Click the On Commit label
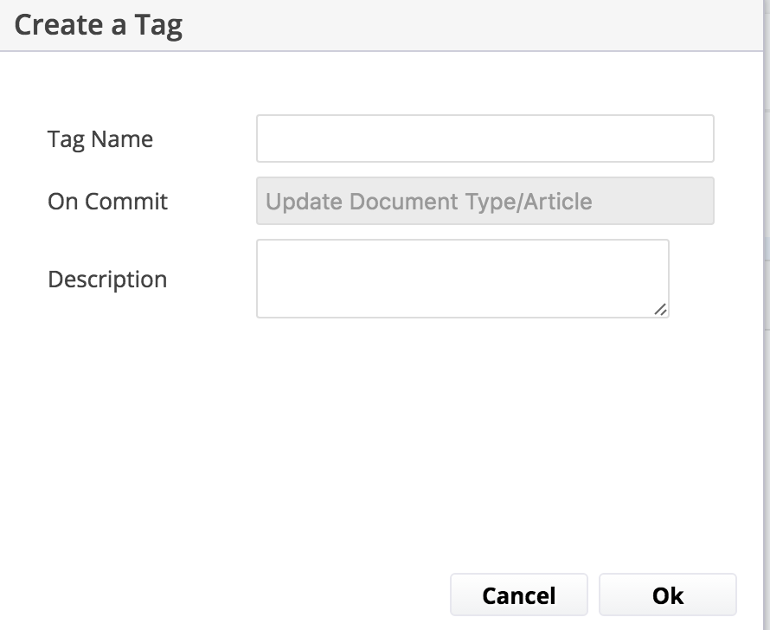 tap(107, 202)
